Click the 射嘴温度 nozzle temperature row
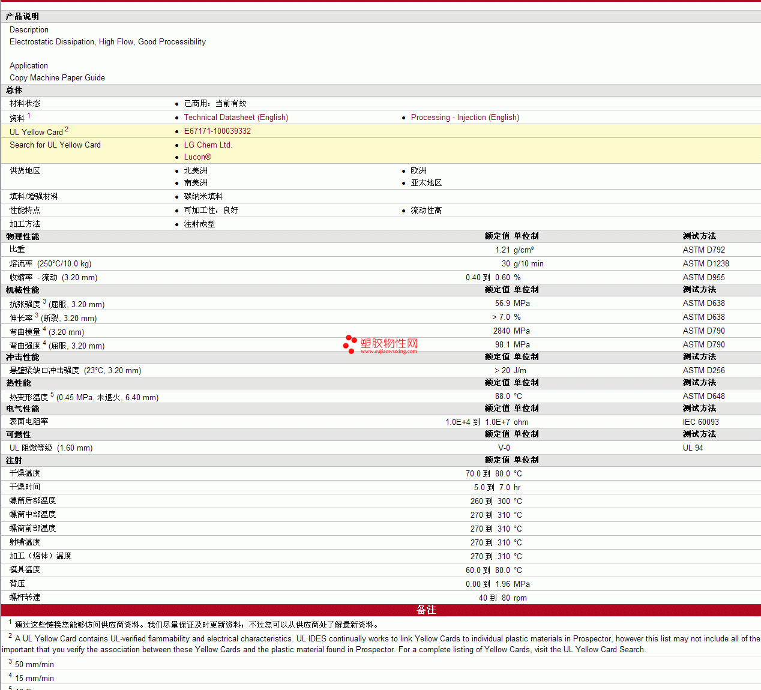Viewport: 761px width, 690px height. point(380,543)
